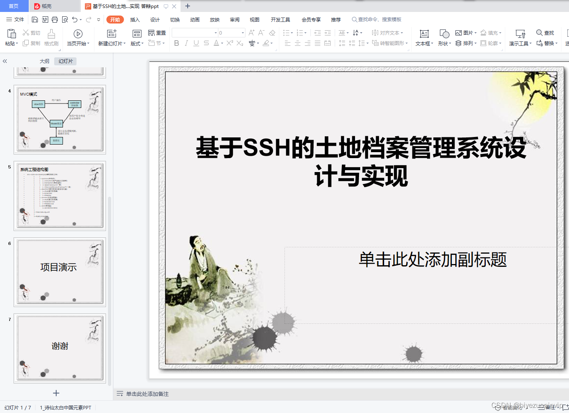569x413 pixels.
Task: Go to the Home (首页) tab
Action: click(14, 6)
